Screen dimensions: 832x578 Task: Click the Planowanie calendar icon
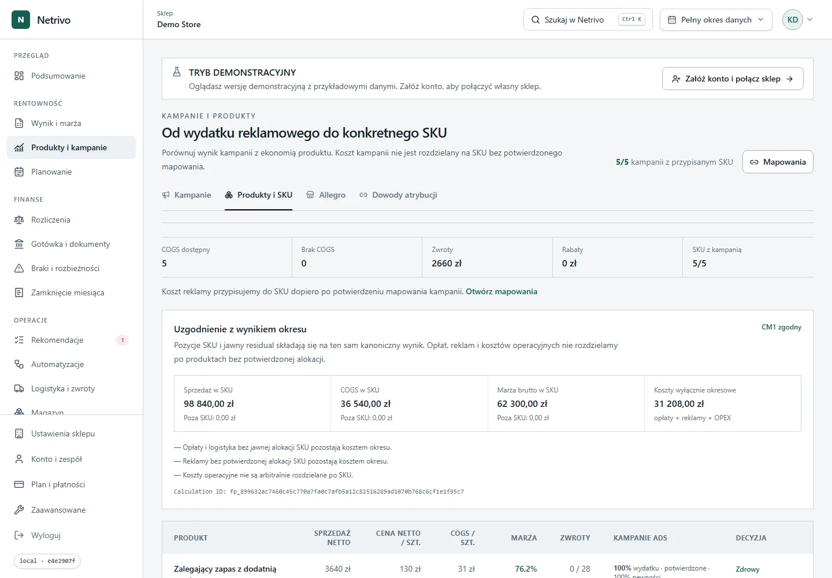pyautogui.click(x=19, y=172)
